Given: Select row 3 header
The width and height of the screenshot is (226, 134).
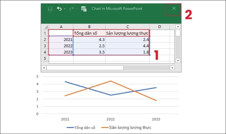Looking at the screenshot, I should pos(45,46).
